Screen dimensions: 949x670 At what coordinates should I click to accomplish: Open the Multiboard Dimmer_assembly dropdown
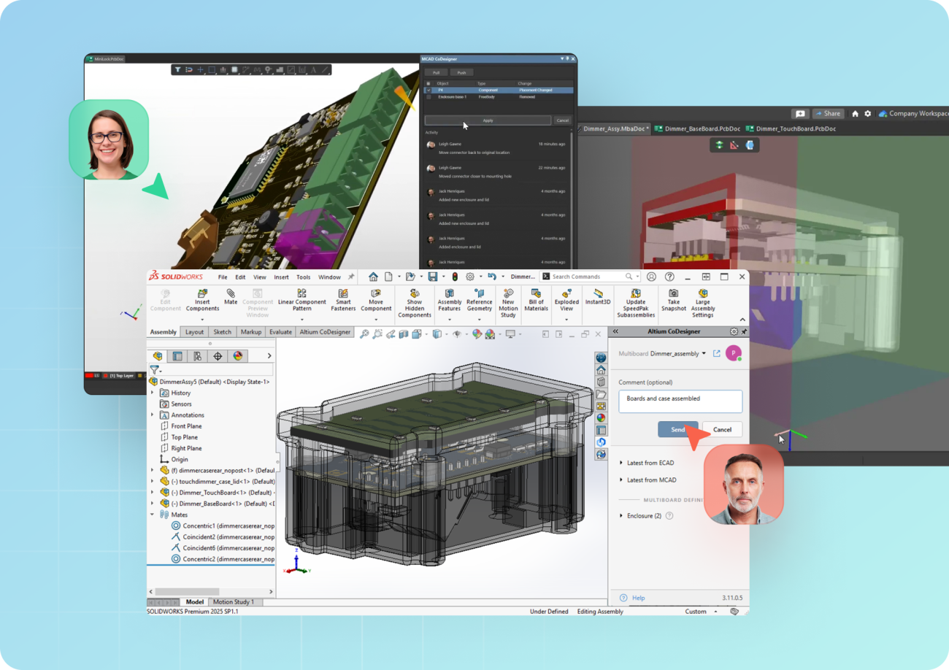(704, 353)
